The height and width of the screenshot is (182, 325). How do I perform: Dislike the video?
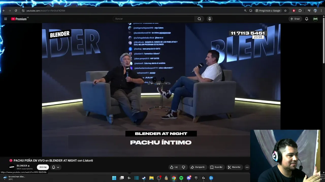pyautogui.click(x=184, y=167)
